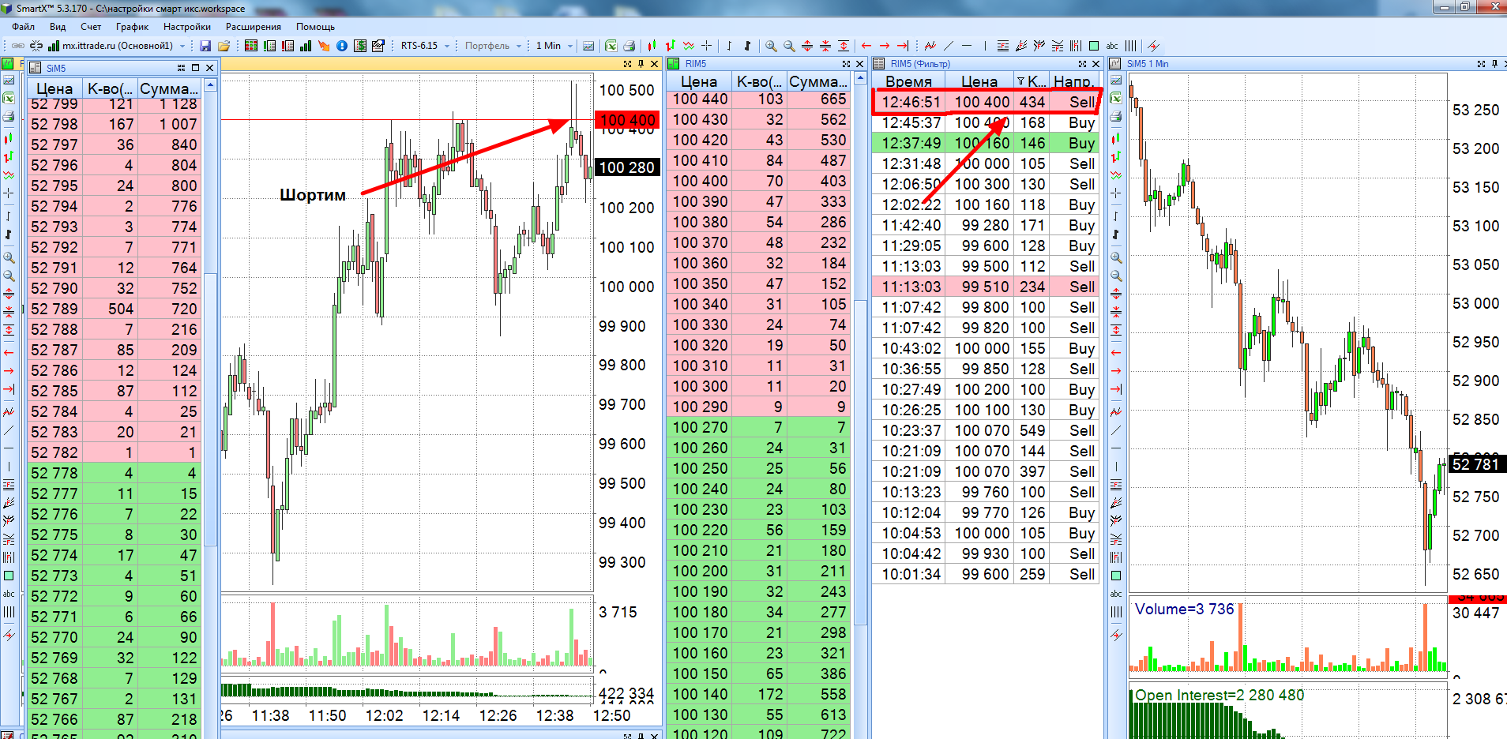This screenshot has width=1507, height=739.
Task: Click the Цена column header in SiM5 panel
Action: (x=54, y=88)
